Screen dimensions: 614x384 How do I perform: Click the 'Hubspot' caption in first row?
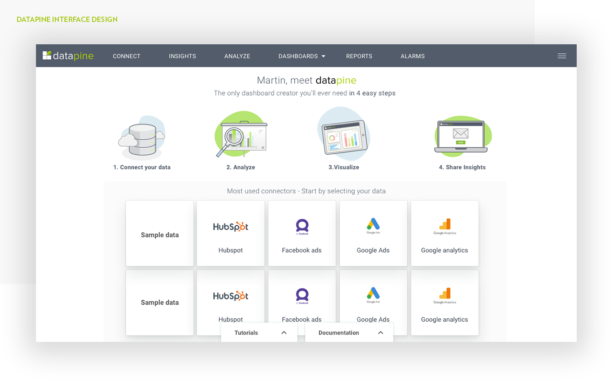231,250
